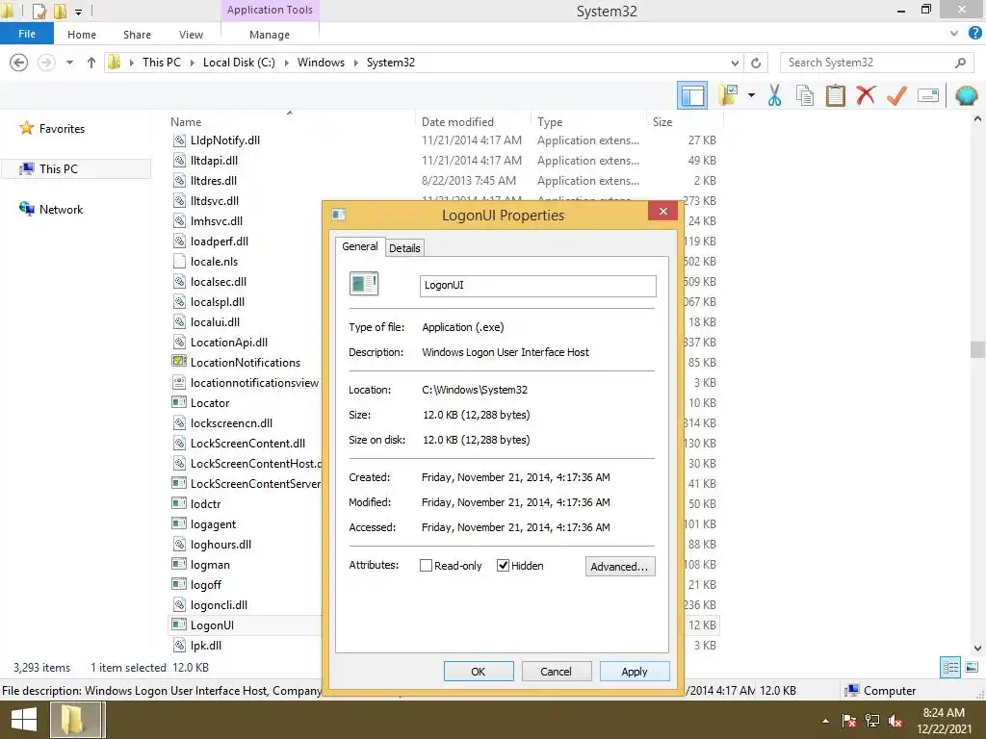Open the dropdown arrow beside folder options icon
986x739 pixels.
(751, 95)
